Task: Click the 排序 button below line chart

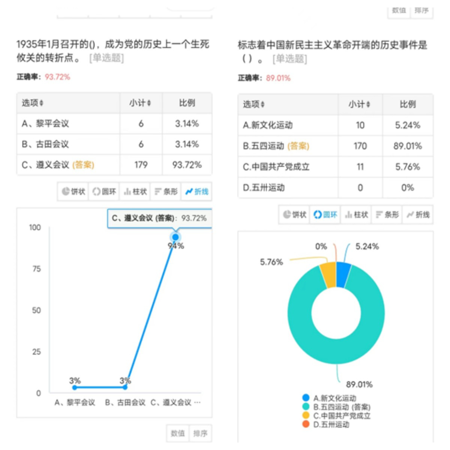Action: click(x=200, y=433)
